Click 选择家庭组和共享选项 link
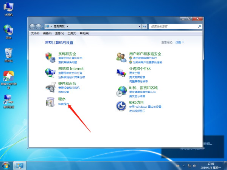 (x=72, y=77)
